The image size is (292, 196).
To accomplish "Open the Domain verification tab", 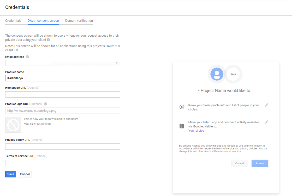I will pyautogui.click(x=79, y=20).
